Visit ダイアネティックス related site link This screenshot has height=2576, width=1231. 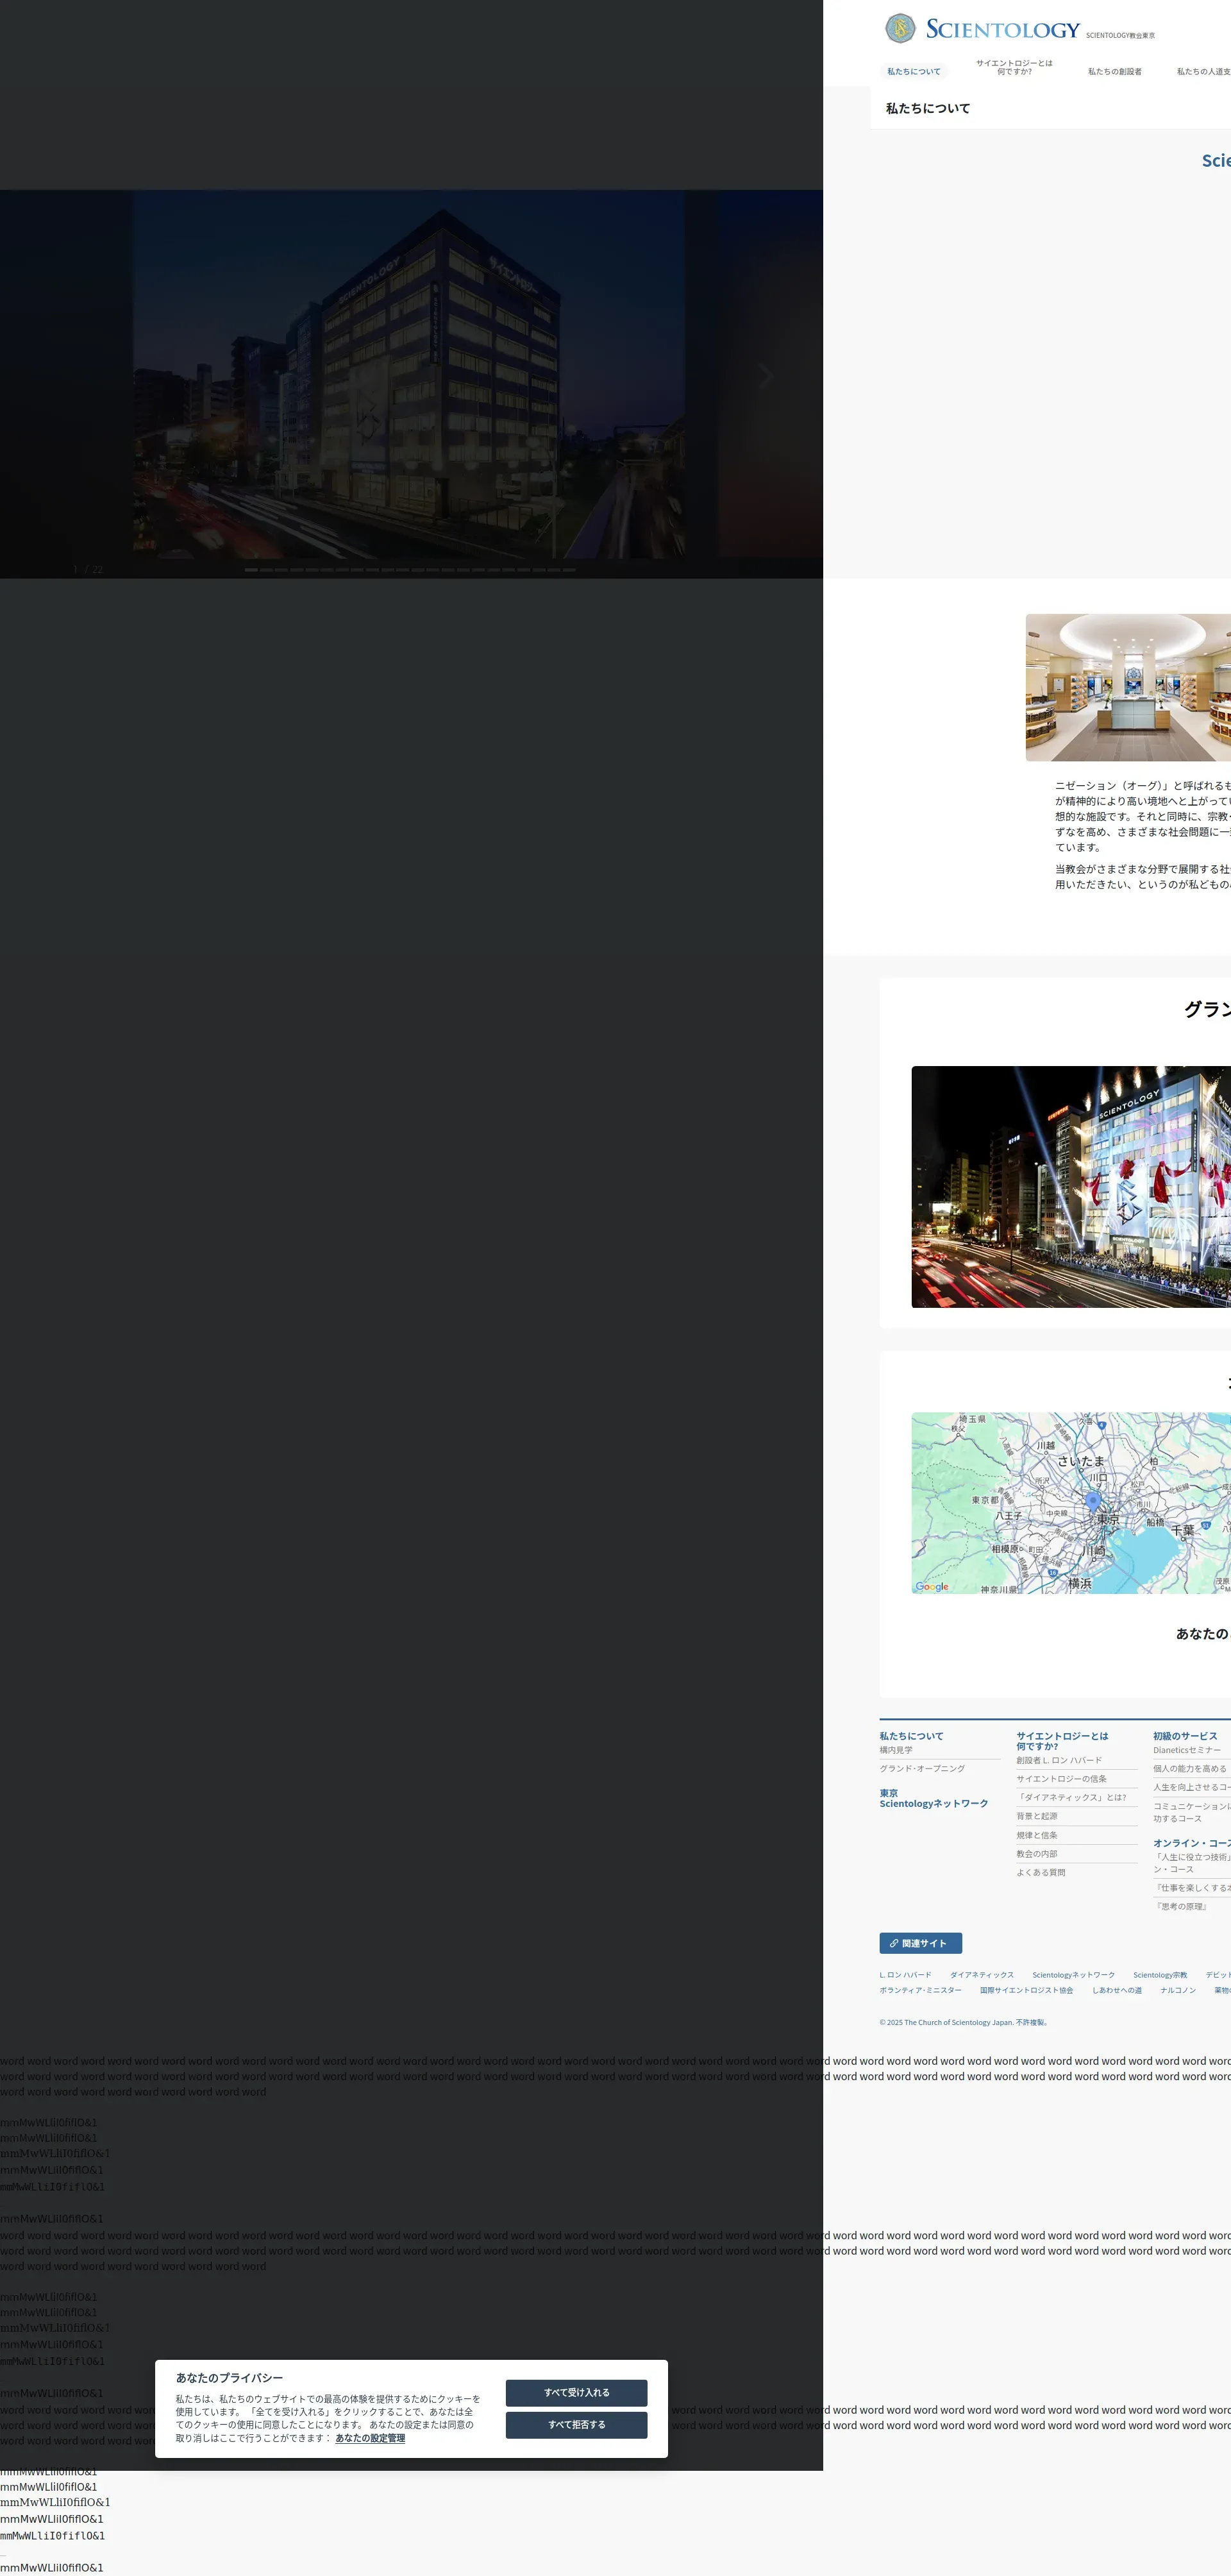tap(981, 1975)
